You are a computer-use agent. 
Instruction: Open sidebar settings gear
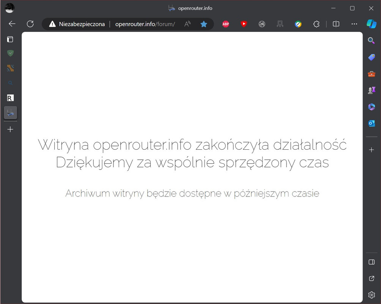372,295
